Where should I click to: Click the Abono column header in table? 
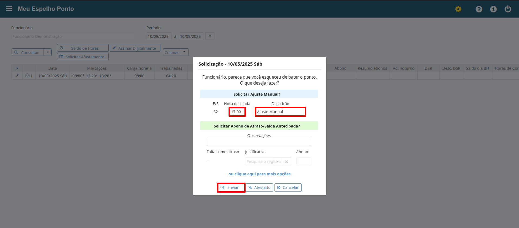pos(340,68)
